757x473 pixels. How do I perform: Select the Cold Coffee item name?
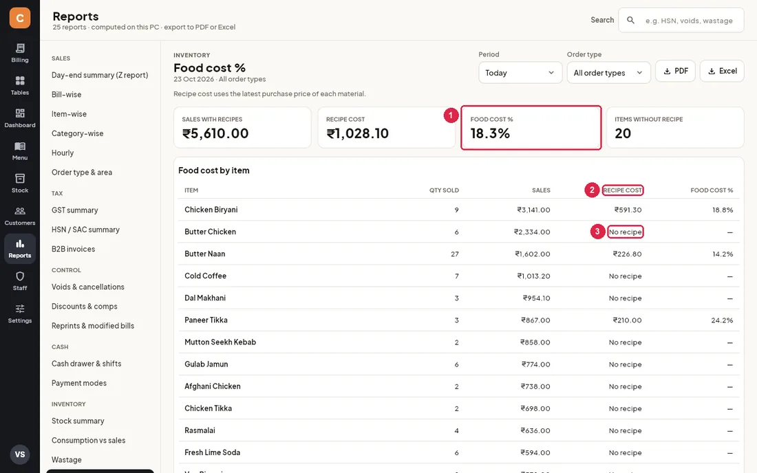(x=205, y=276)
